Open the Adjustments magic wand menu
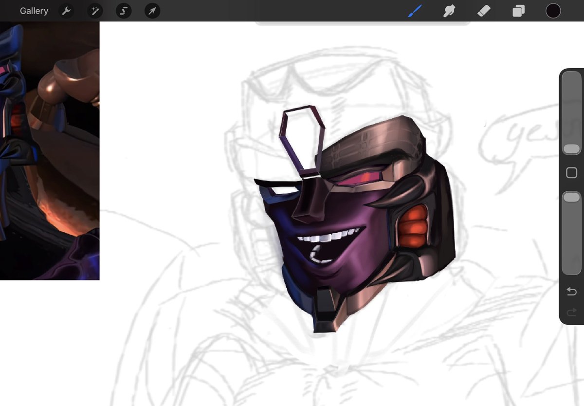Screen dimensions: 584x406 95,11
